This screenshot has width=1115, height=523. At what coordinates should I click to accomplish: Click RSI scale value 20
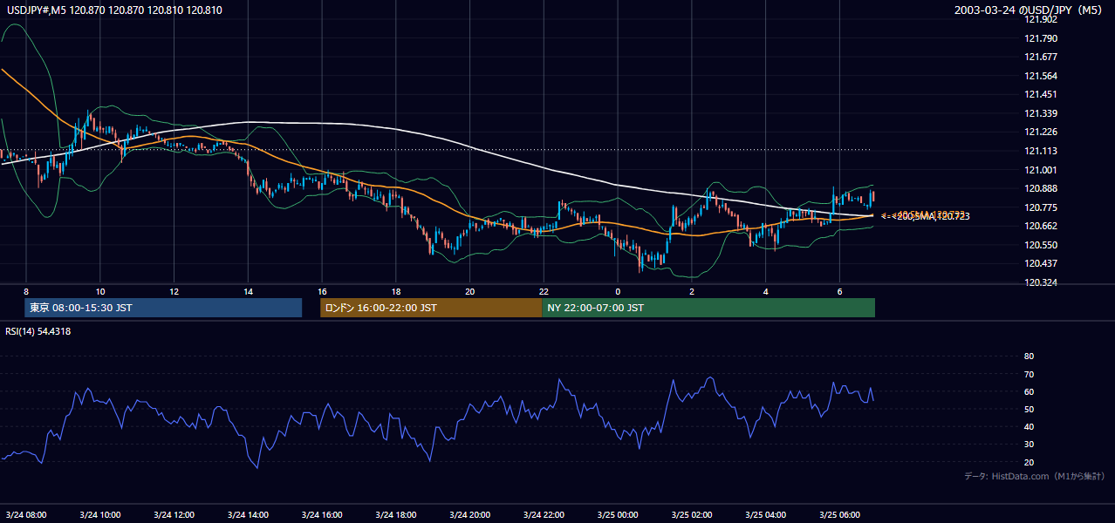pos(1029,463)
